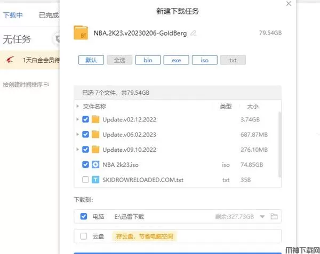Toggle the 电脑 download destination checkbox

pos(84,216)
